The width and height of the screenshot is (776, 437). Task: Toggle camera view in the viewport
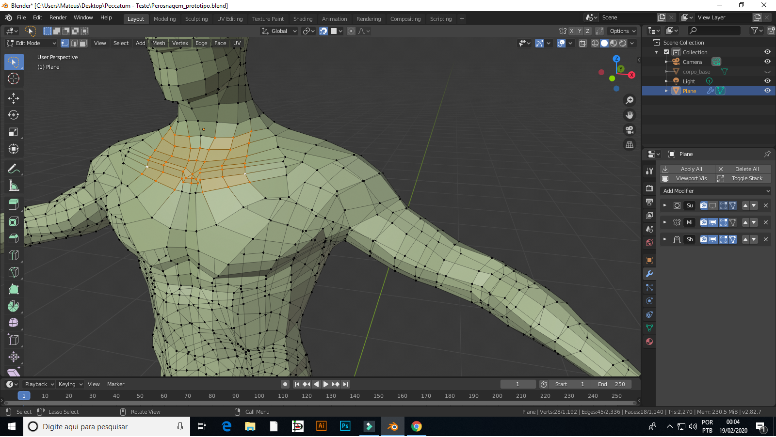coord(630,130)
